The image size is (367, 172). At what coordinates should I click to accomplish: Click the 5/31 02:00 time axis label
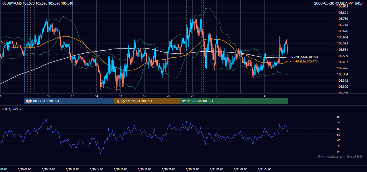tap(241, 169)
